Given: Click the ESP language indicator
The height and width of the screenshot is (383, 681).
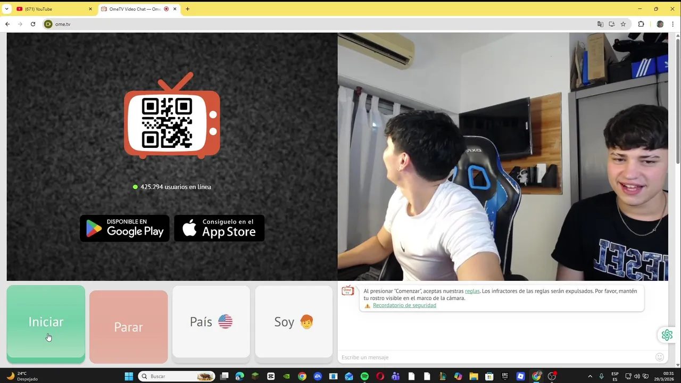Looking at the screenshot, I should tap(615, 376).
